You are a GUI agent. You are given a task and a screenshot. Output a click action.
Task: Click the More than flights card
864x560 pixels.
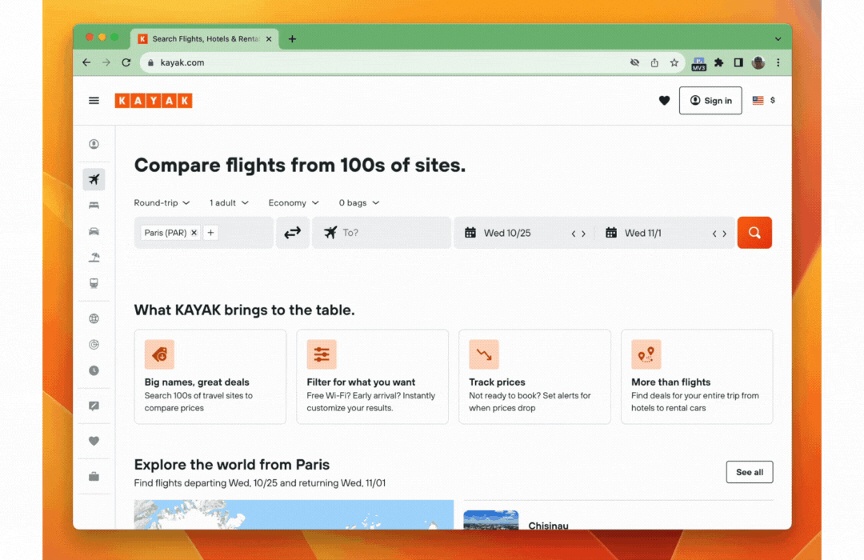[697, 377]
